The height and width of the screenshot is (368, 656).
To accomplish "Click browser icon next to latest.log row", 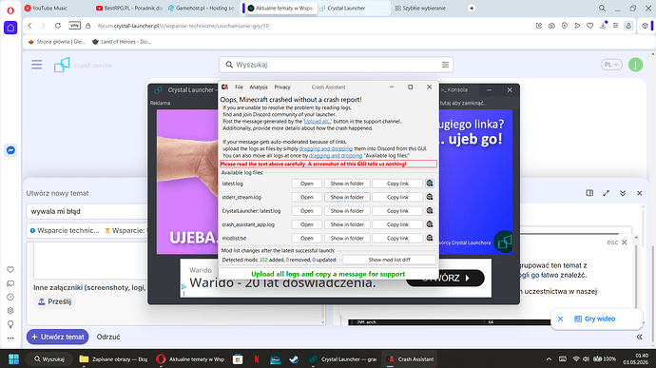I will (x=430, y=184).
